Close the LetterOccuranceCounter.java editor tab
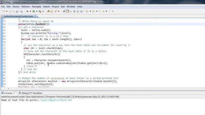 click(35, 16)
